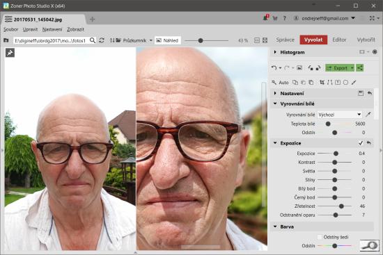The width and height of the screenshot is (383, 255).
Task: Switch to the Editor module
Action: [339, 40]
